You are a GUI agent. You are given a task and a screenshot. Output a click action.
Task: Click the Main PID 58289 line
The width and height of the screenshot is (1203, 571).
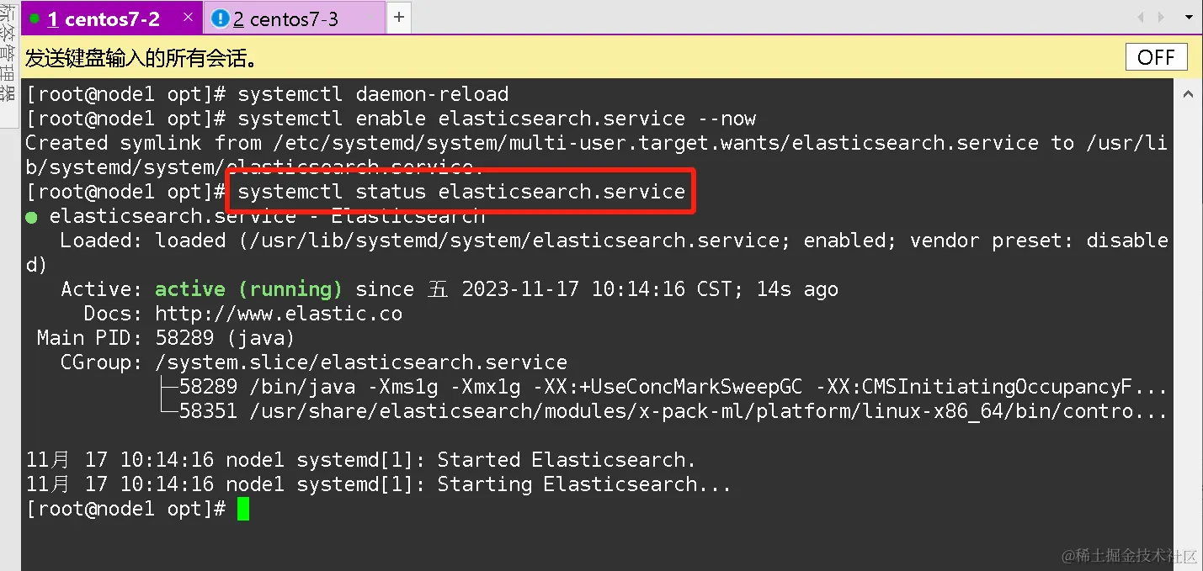click(x=165, y=338)
